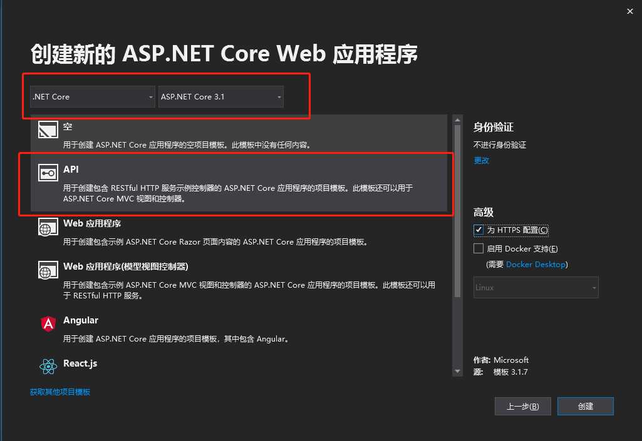Open the 获取其他项目模板 link
This screenshot has height=441, width=642.
60,392
